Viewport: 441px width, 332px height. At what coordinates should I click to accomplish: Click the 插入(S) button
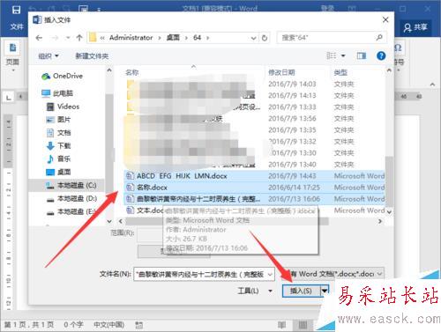(x=301, y=291)
